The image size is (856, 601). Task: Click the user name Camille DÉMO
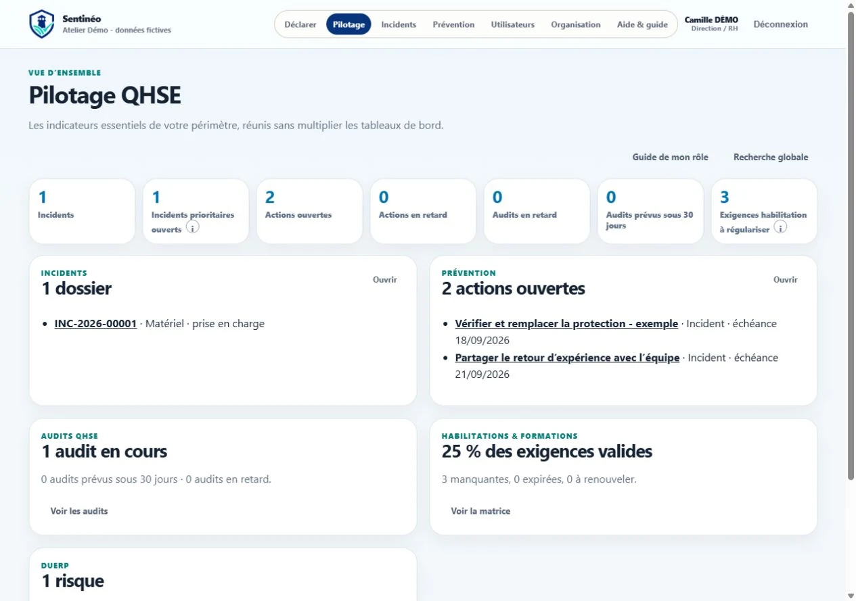(711, 20)
